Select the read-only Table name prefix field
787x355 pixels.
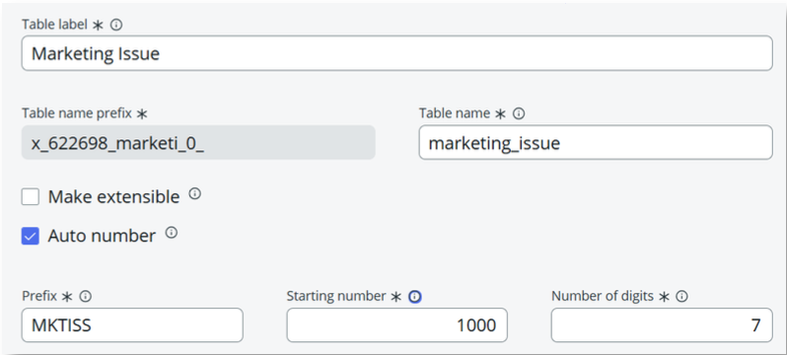198,143
